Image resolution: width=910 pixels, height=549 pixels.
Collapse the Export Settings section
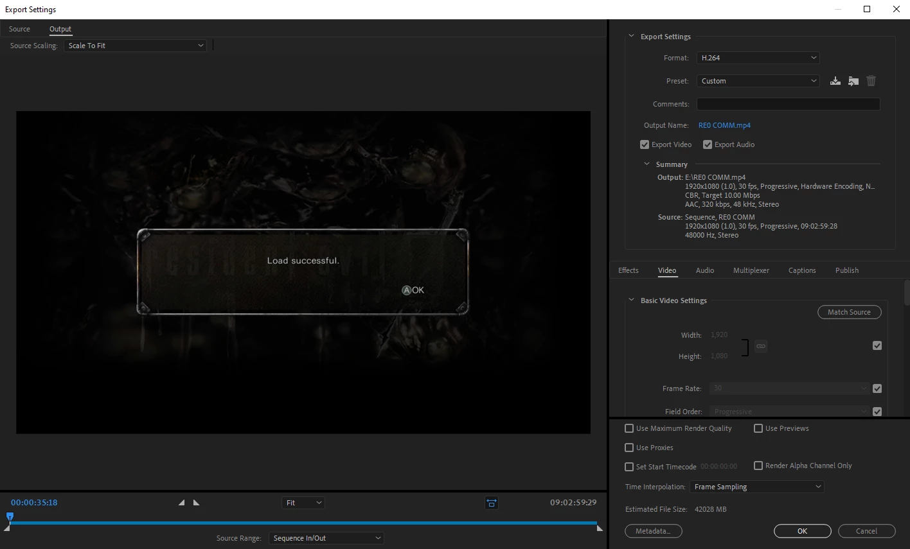pos(631,37)
